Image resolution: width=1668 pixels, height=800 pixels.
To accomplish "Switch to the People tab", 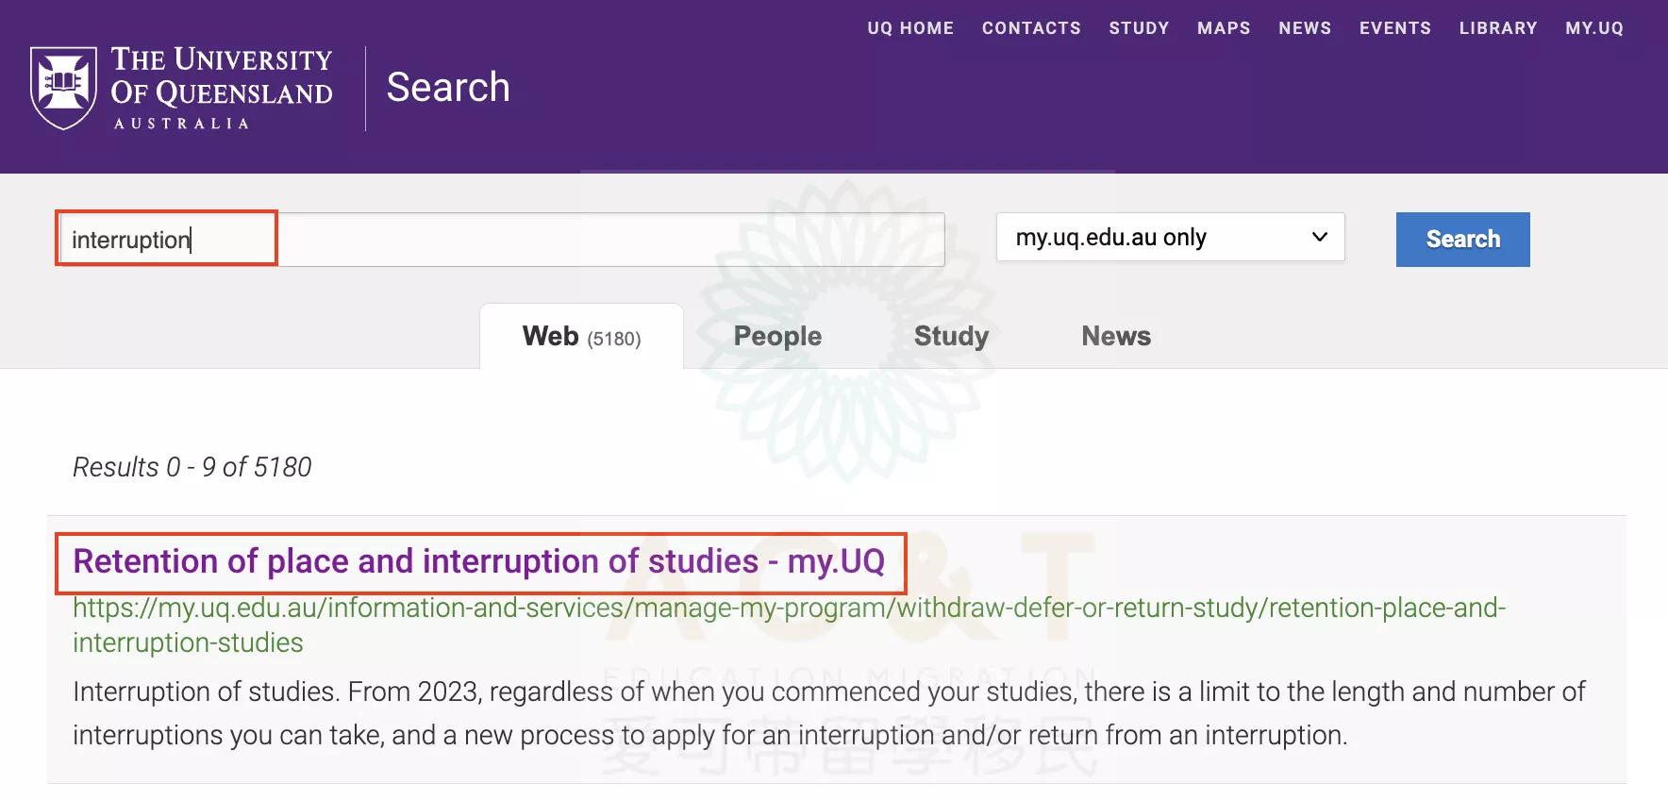I will [777, 337].
